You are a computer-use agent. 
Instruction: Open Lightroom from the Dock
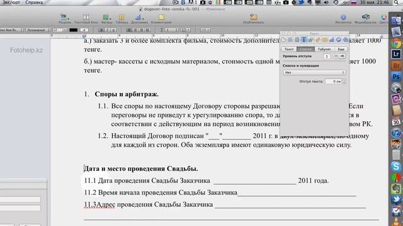click(396, 54)
